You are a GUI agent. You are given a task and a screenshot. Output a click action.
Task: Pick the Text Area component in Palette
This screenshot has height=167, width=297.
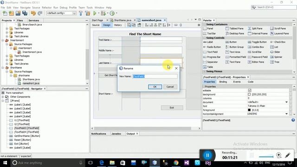coord(233,52)
